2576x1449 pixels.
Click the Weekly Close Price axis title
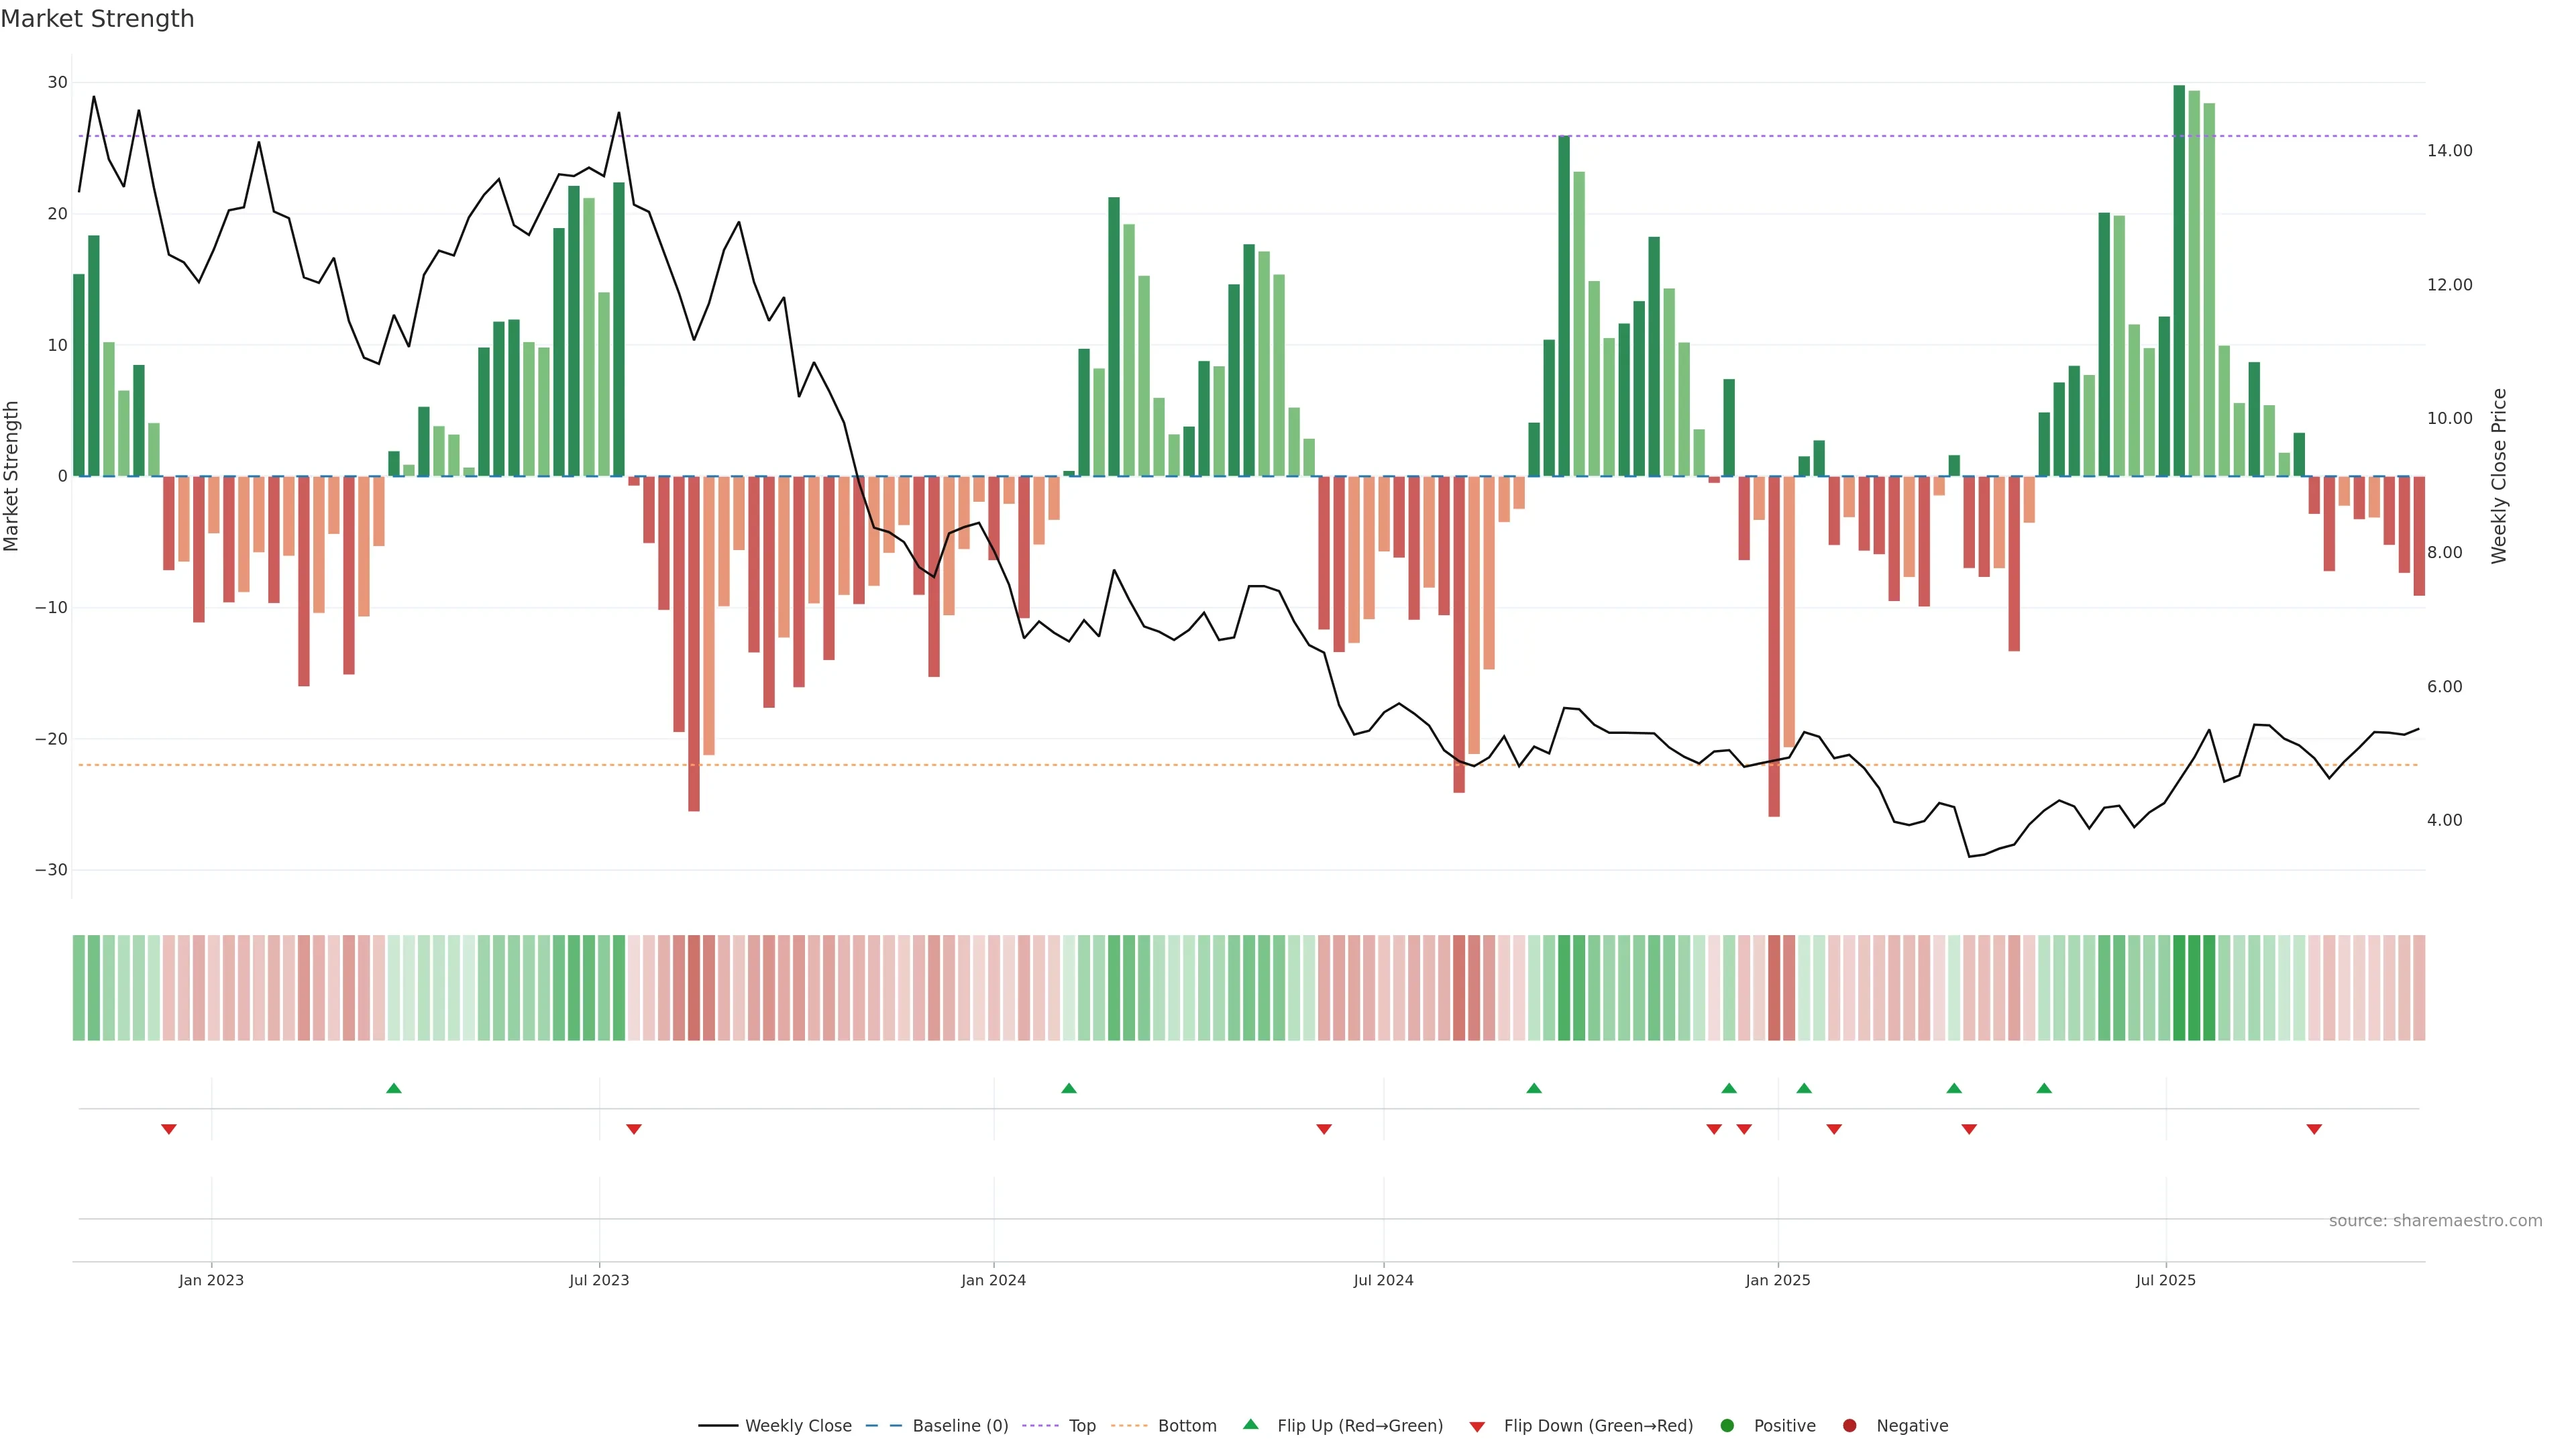[2499, 476]
